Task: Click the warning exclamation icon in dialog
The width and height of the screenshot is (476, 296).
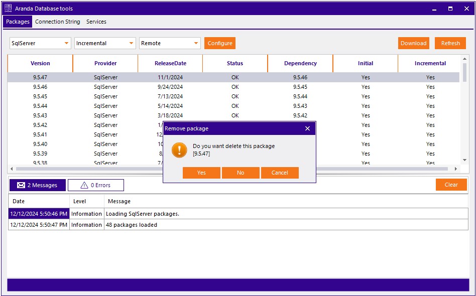Action: (179, 150)
